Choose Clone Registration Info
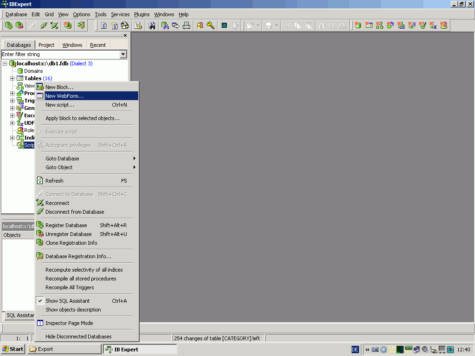Screen dimensions: 475x356 tap(87, 243)
